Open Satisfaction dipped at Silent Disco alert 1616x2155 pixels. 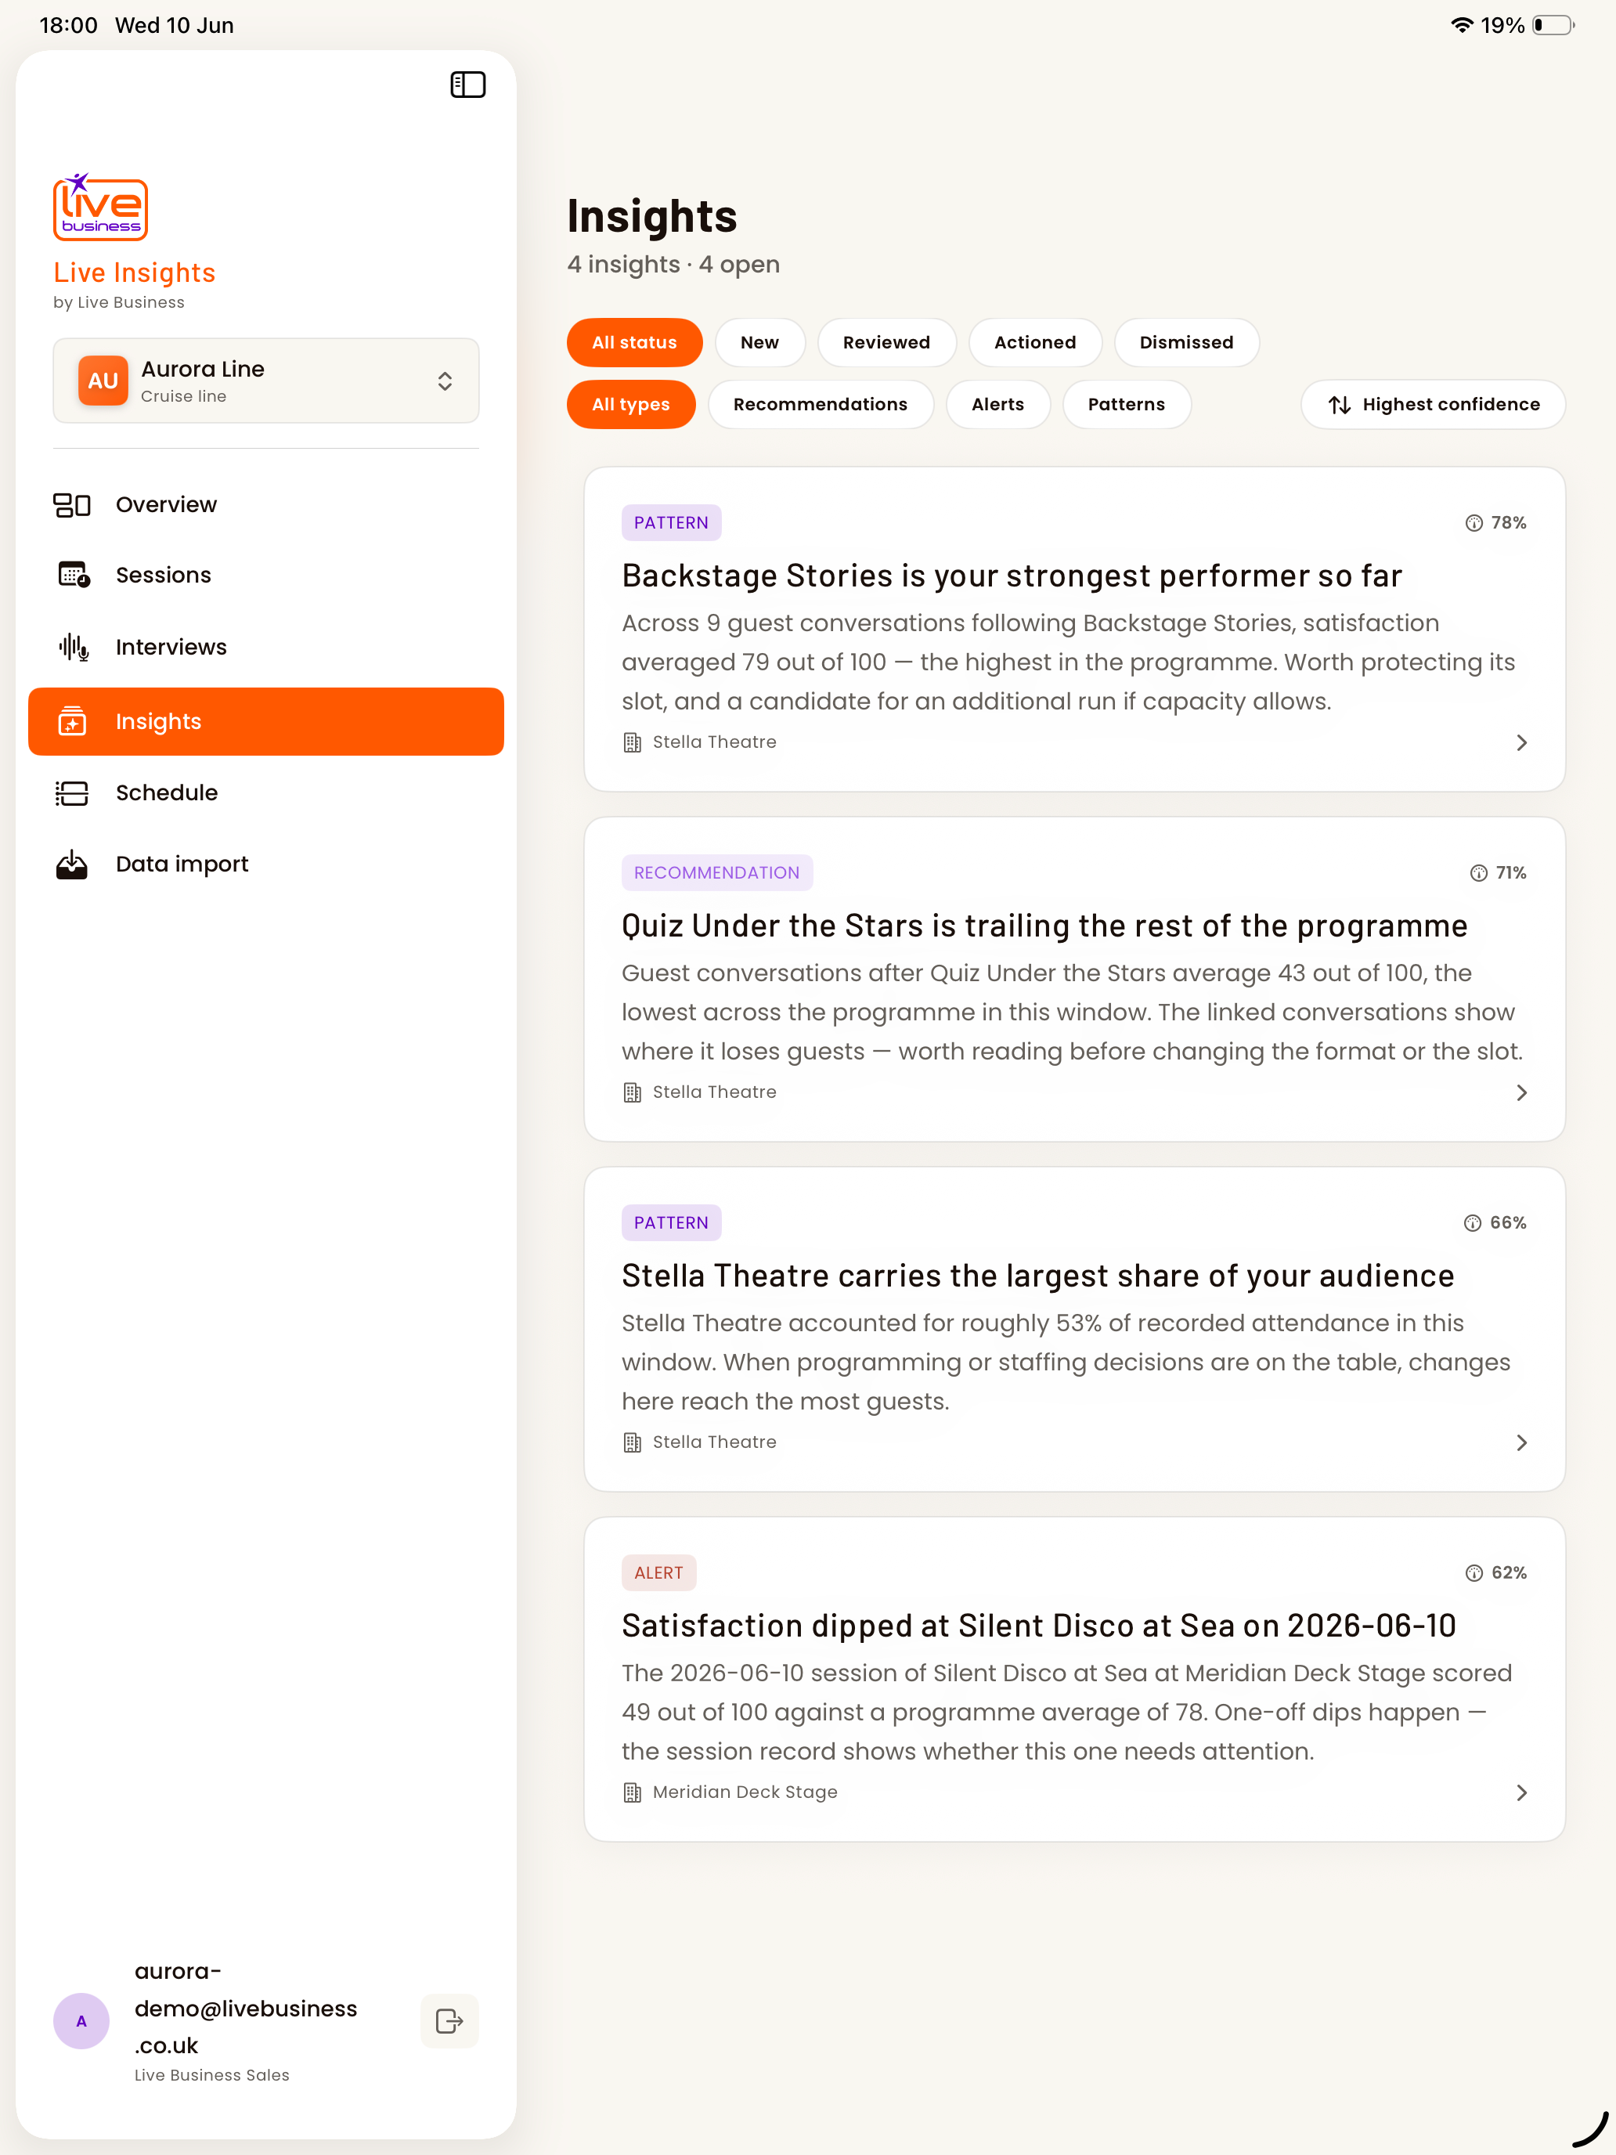(1074, 1679)
